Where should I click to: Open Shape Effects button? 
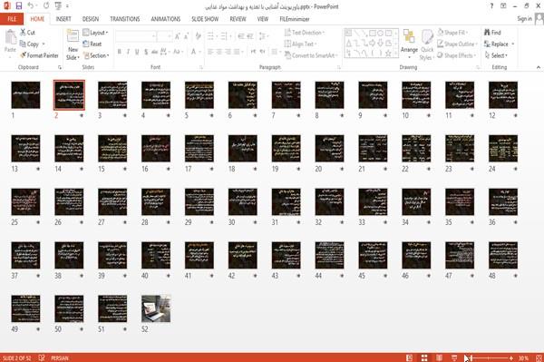(456, 55)
